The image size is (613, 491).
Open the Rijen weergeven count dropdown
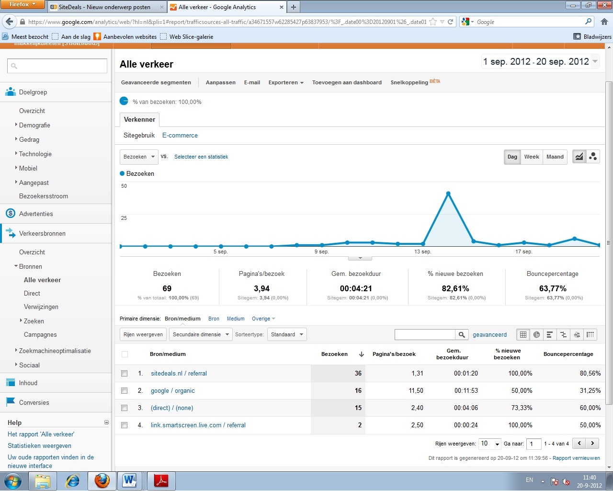point(489,444)
